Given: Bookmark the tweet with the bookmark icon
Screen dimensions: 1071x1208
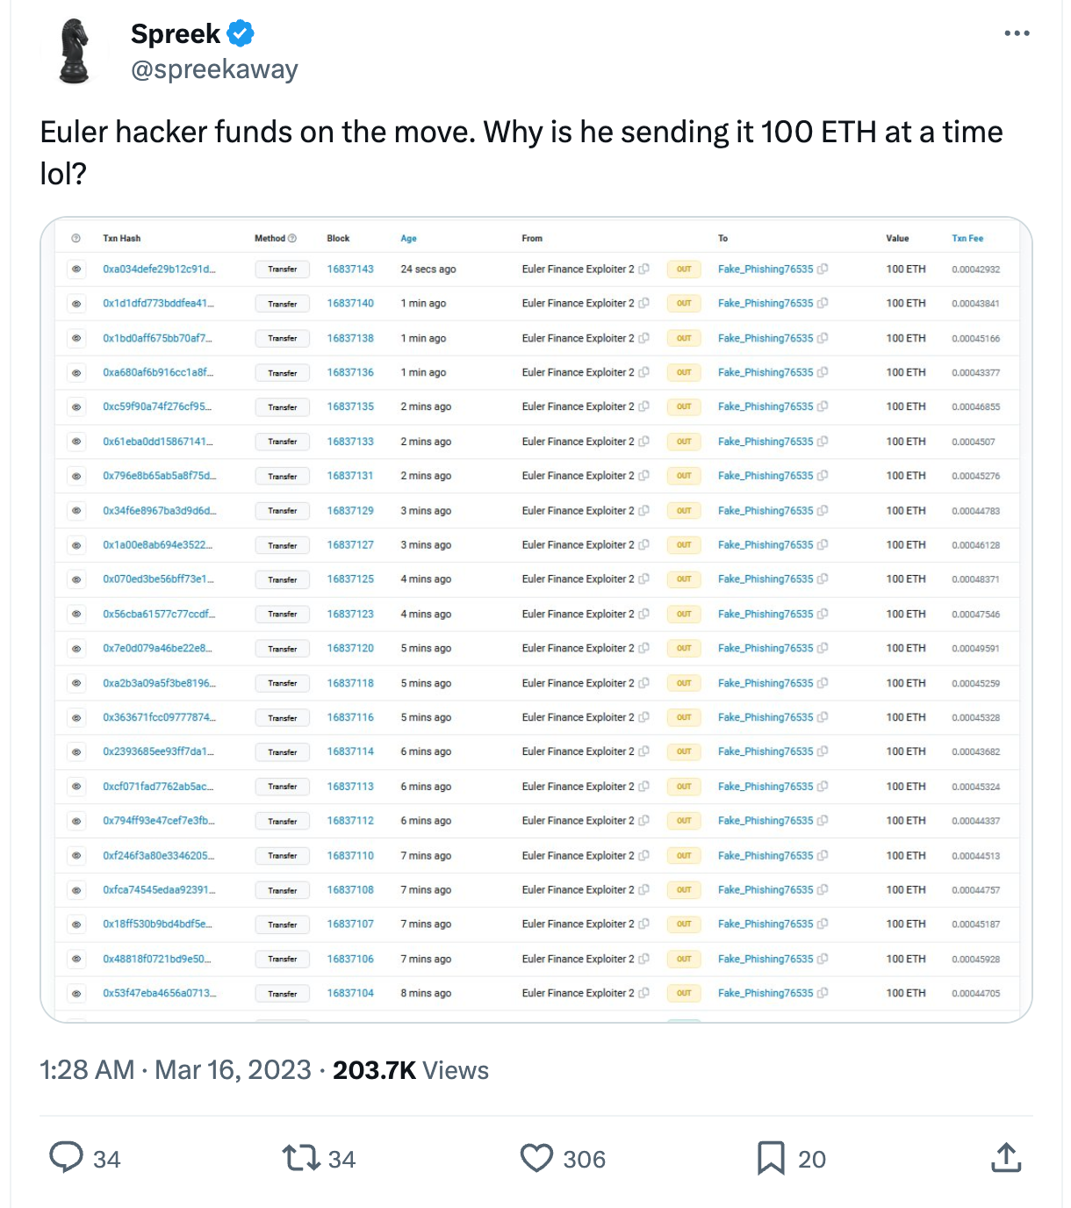Looking at the screenshot, I should point(771,1159).
